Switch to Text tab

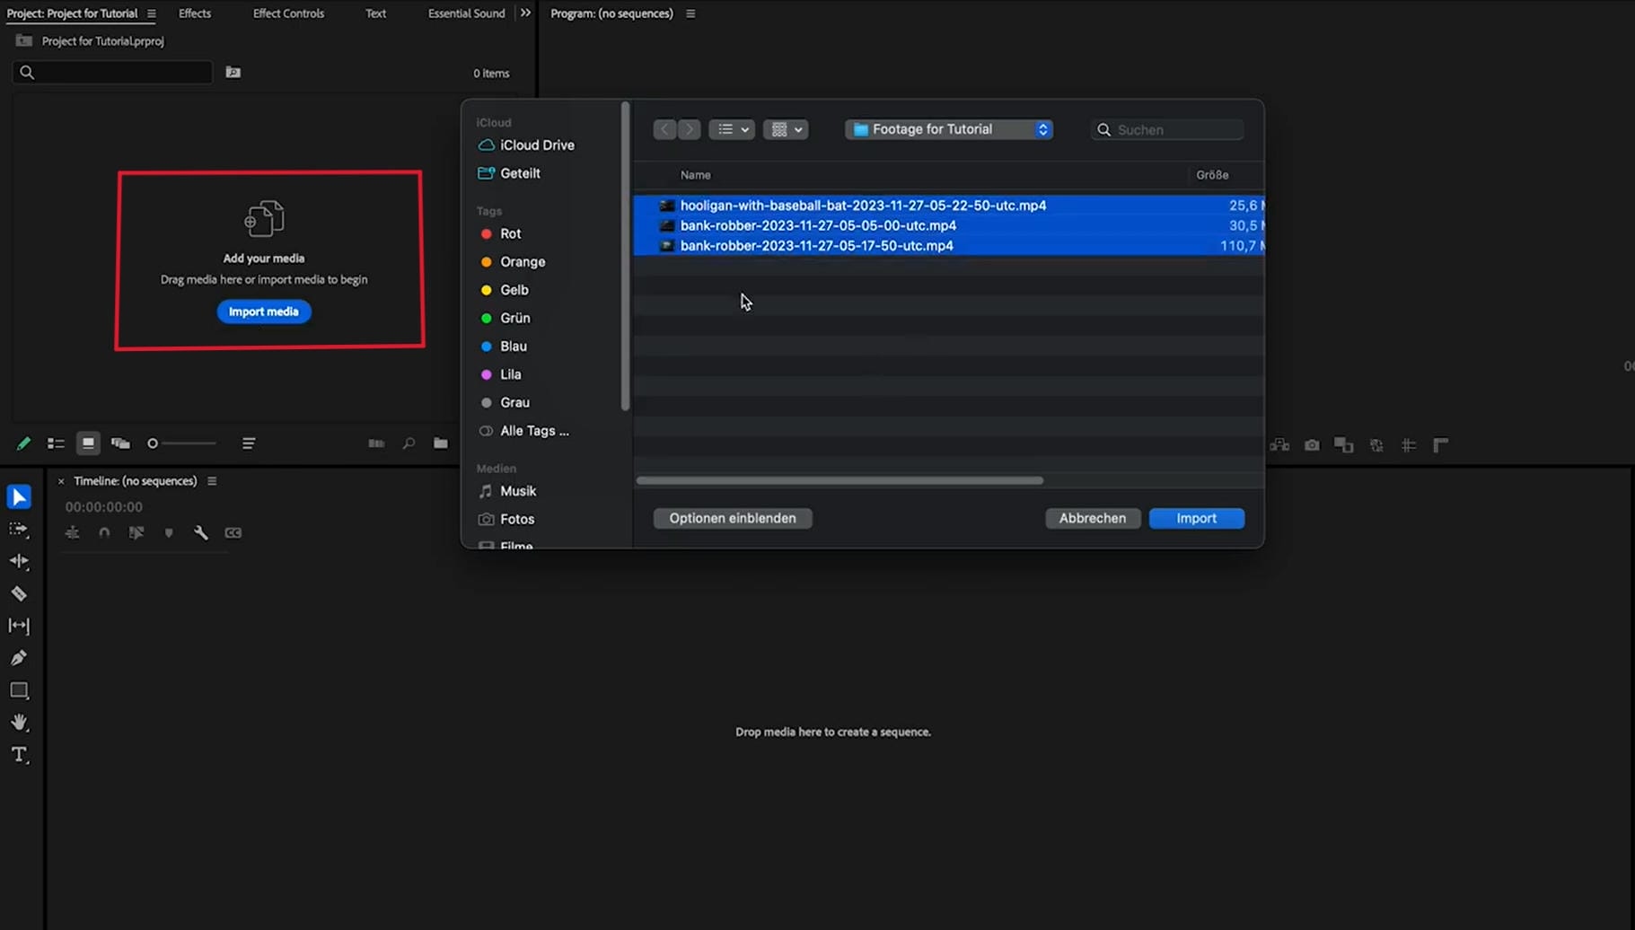click(x=375, y=13)
